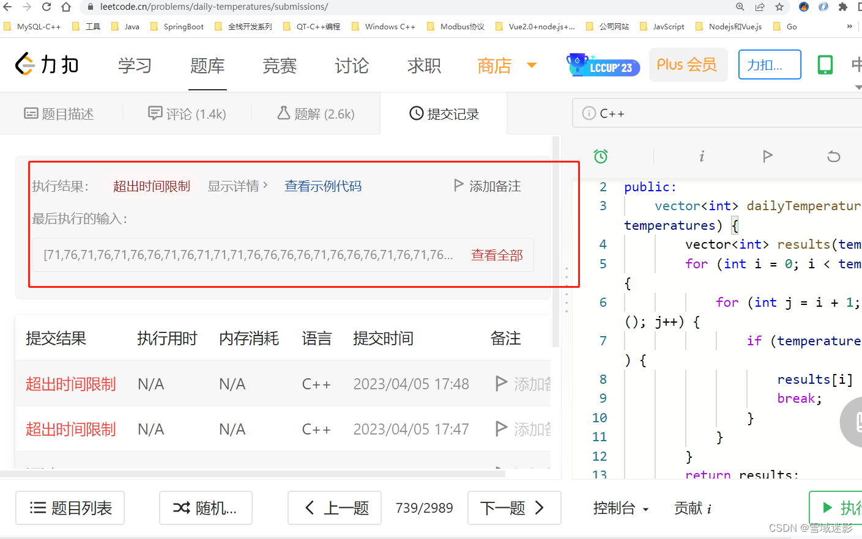This screenshot has width=862, height=539.
Task: Click 查看全部 to view full input
Action: [497, 255]
